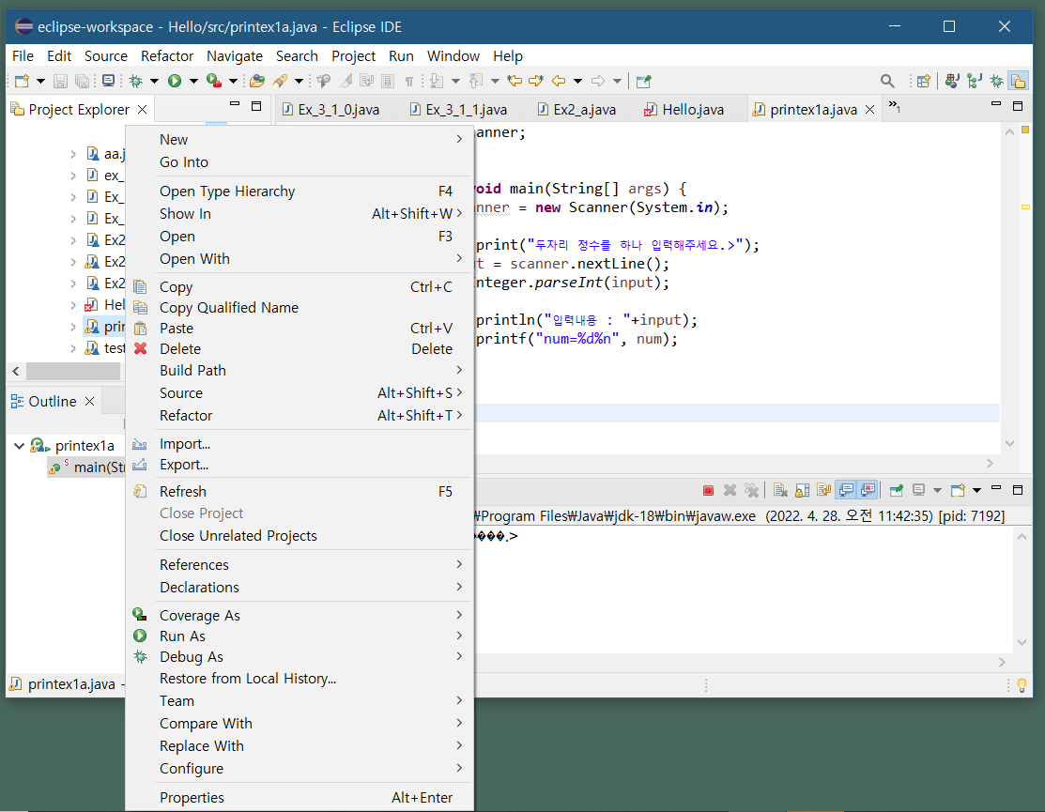1045x812 pixels.
Task: Toggle Show Console on standard output change
Action: pos(845,490)
